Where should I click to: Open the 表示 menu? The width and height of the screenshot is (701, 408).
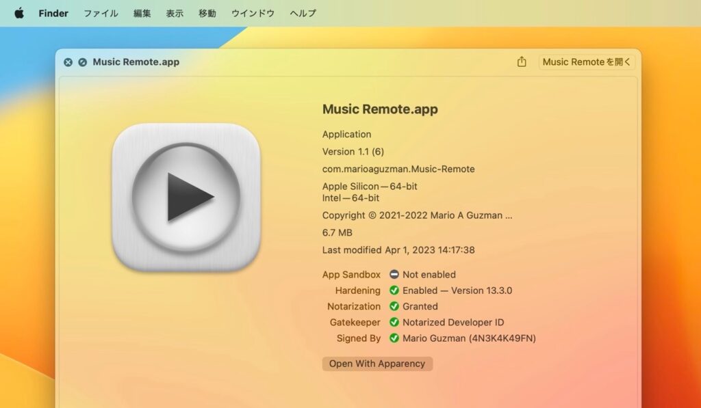click(174, 12)
